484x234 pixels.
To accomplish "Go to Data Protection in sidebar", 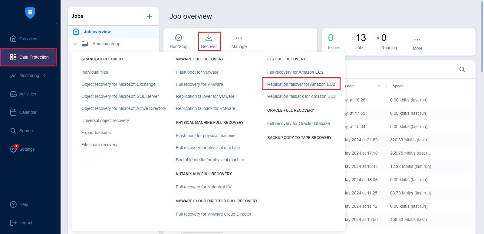I will tap(28, 57).
